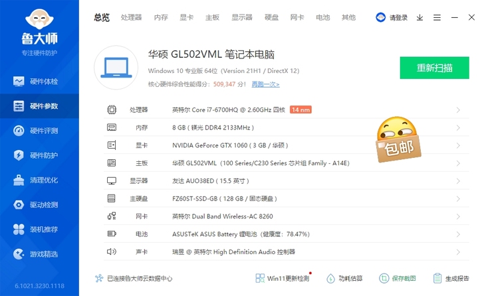Expand the 网卡 row chevron
This screenshot has width=484, height=296.
click(x=458, y=216)
